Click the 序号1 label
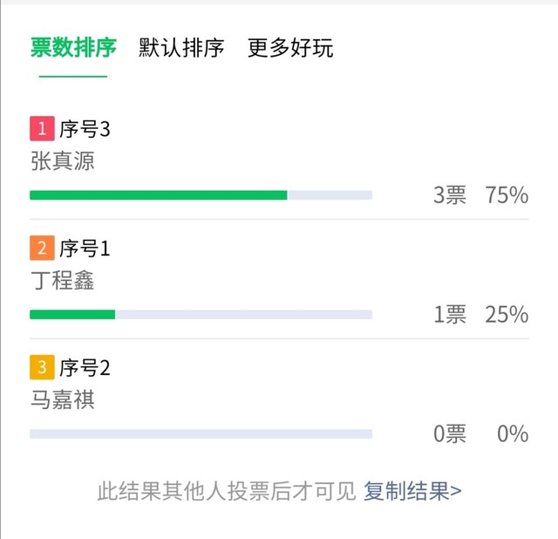The height and width of the screenshot is (539, 558). click(85, 249)
